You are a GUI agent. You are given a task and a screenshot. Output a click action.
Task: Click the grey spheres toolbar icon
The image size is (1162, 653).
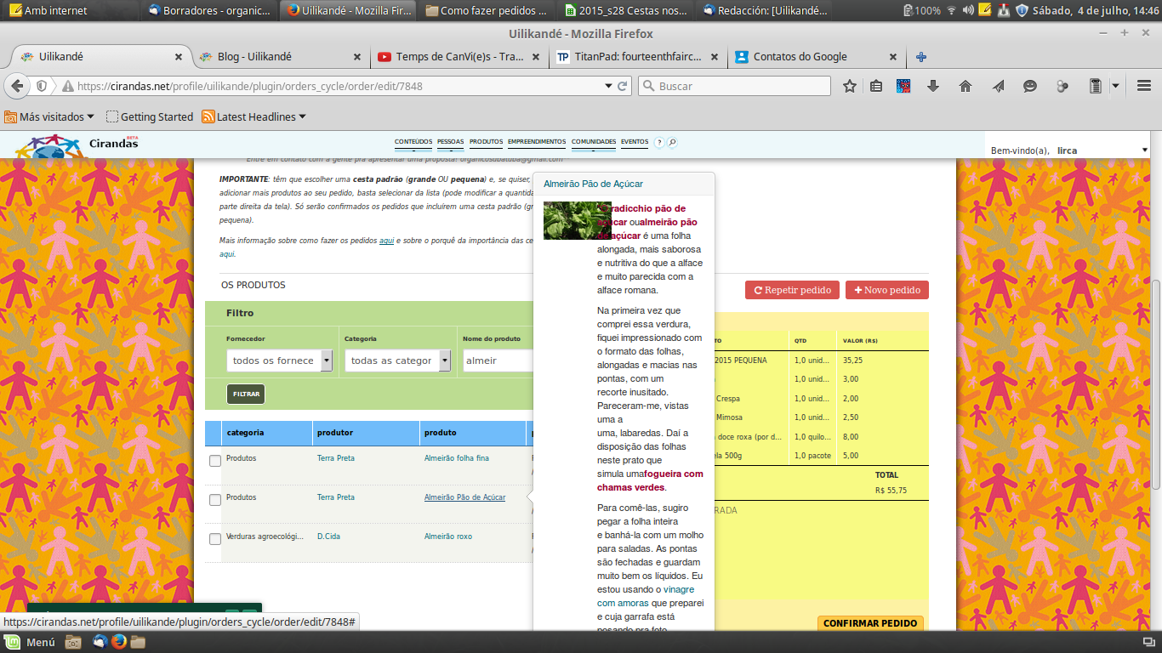tap(1062, 86)
